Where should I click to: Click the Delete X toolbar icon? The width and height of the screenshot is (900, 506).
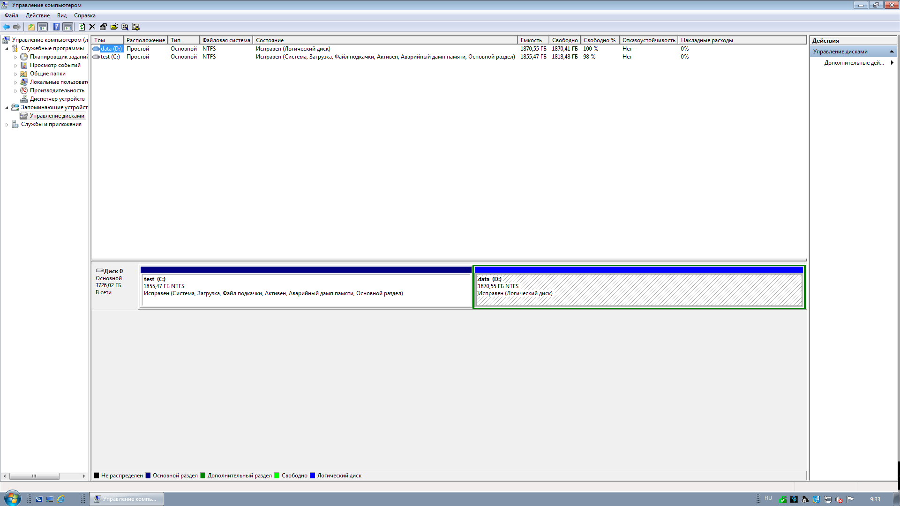tap(92, 27)
